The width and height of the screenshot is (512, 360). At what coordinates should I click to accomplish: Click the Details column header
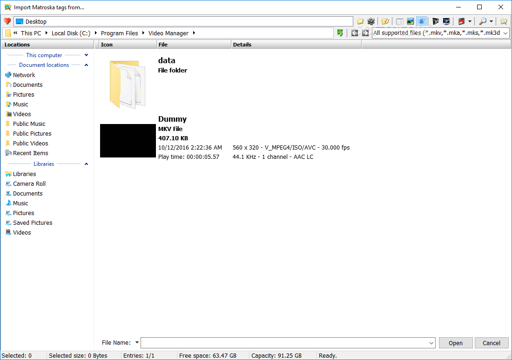coord(296,45)
